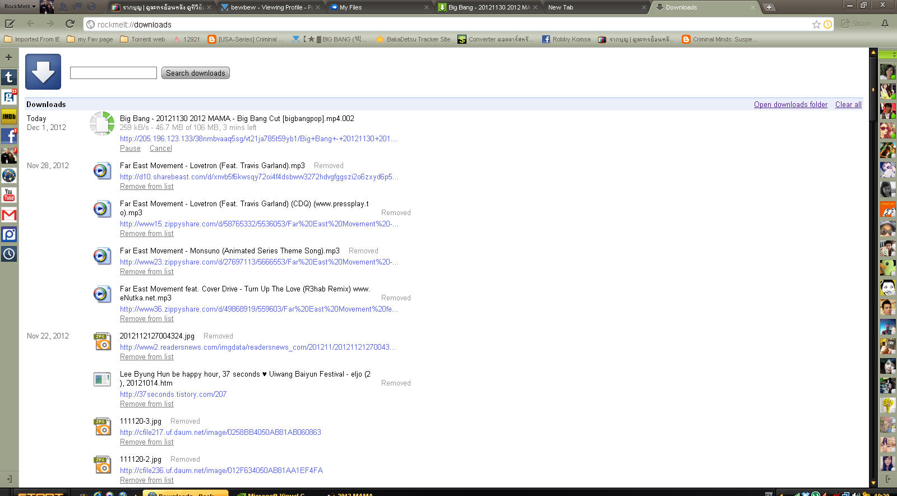
Task: Select the Downloads tab
Action: (x=705, y=7)
